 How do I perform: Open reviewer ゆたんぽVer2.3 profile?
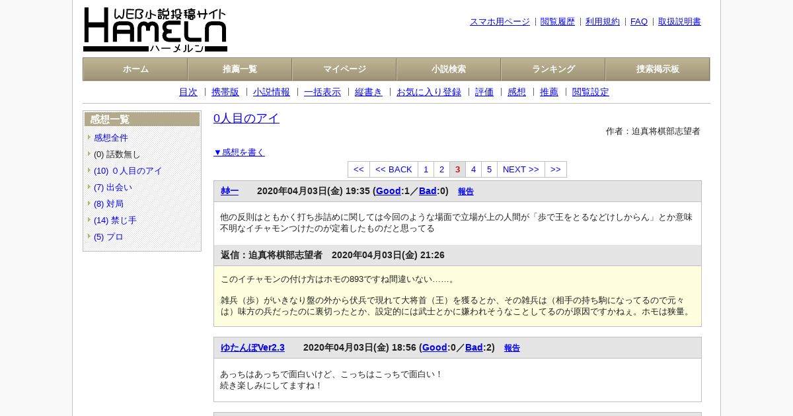point(252,347)
